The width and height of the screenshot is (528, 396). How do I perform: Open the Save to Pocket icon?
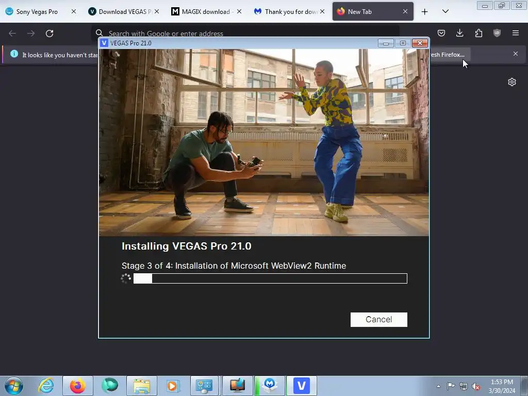[x=441, y=33]
